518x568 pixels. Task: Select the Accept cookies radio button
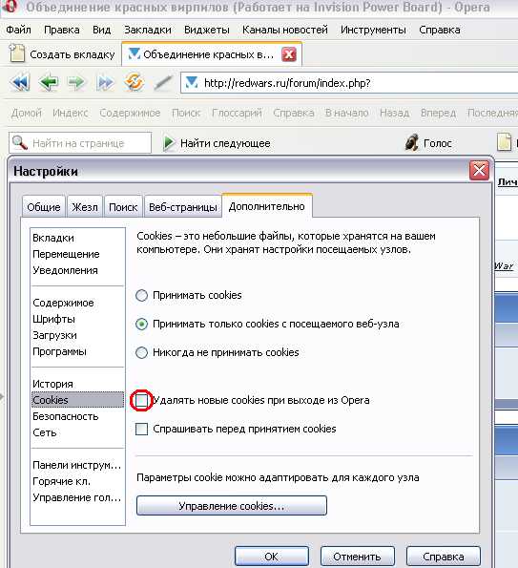141,295
